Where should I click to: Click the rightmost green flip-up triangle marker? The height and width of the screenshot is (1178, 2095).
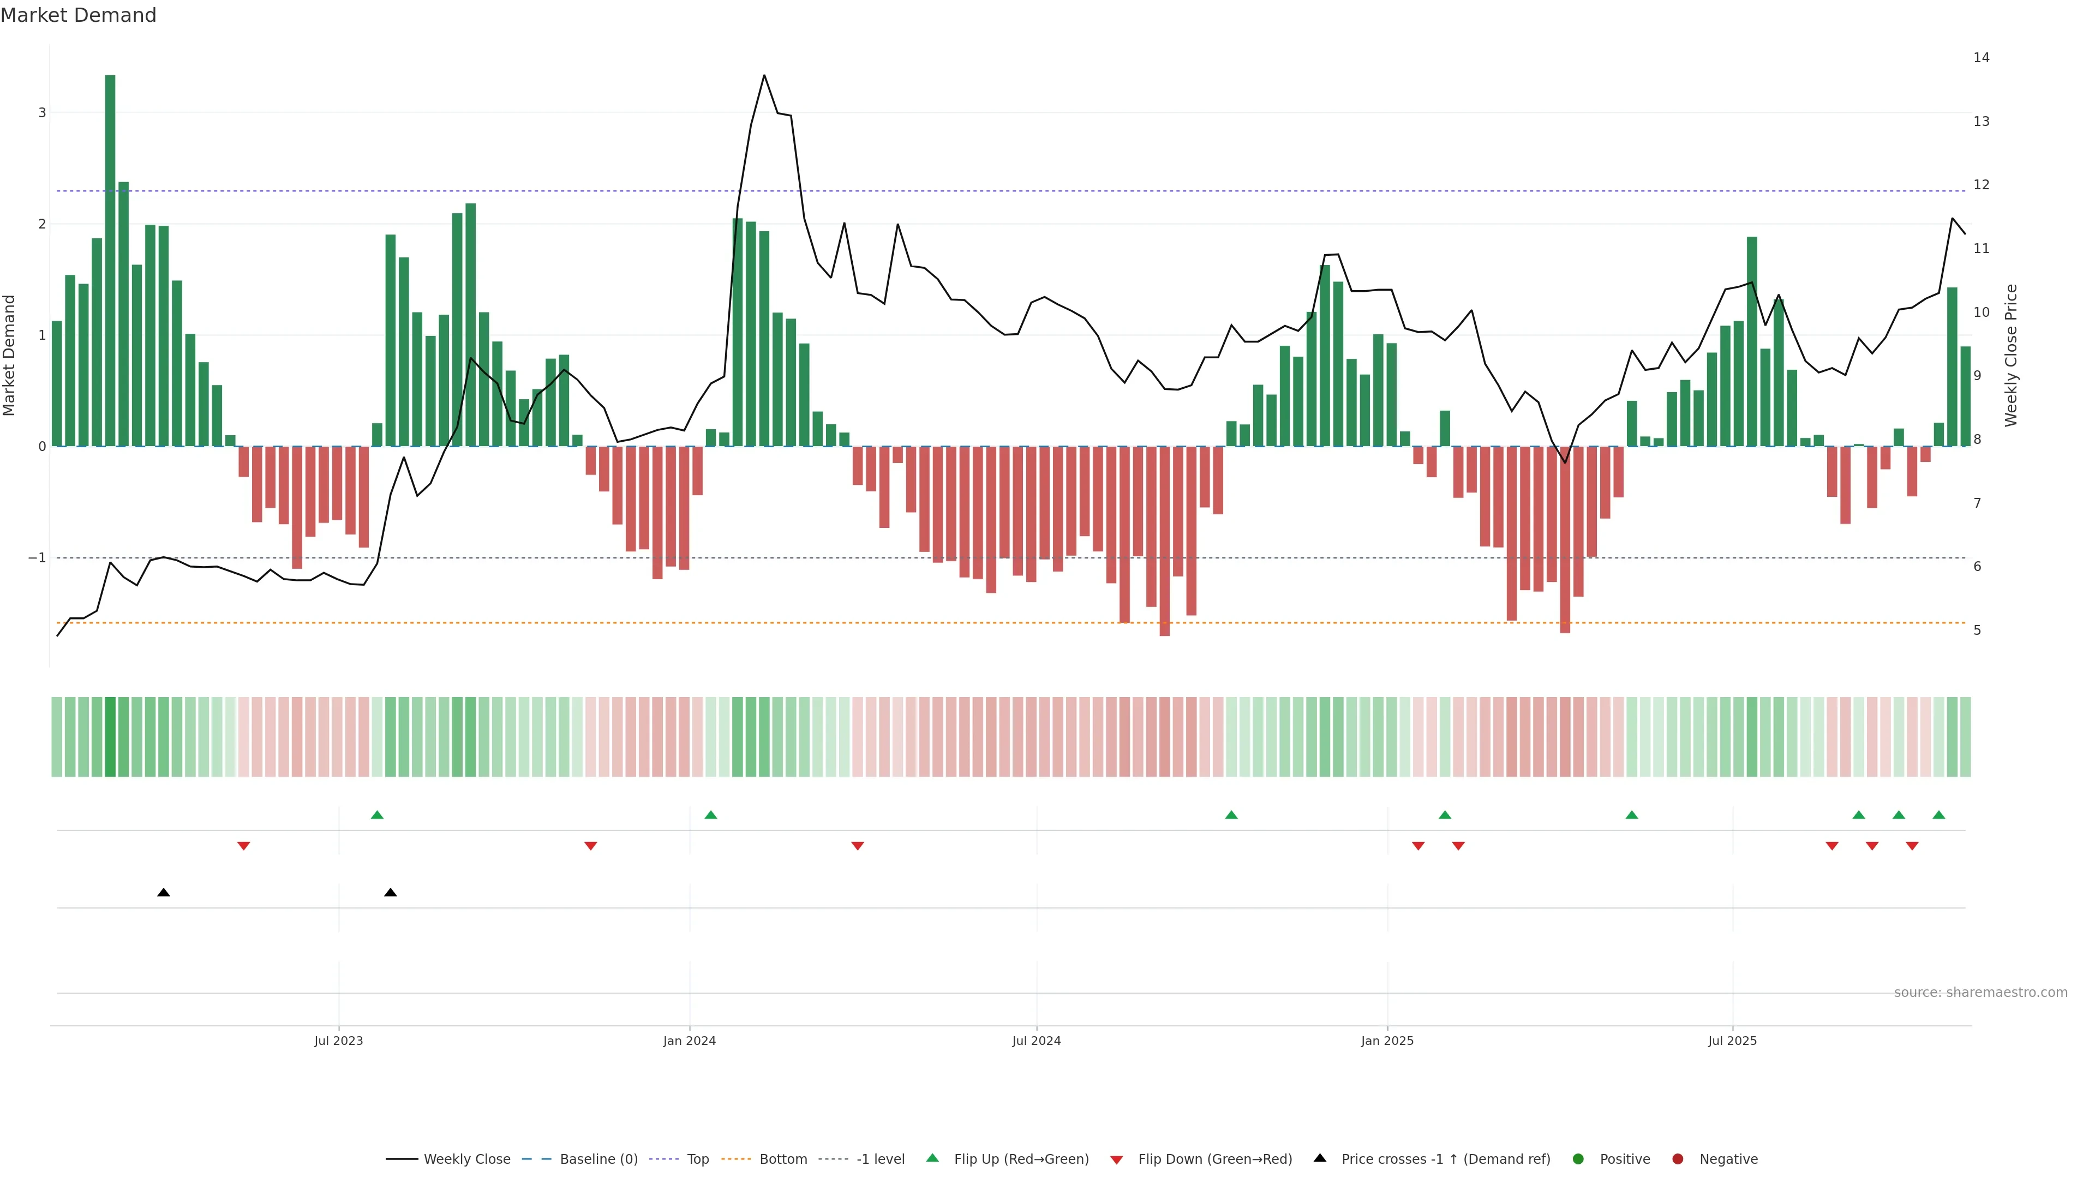pyautogui.click(x=1939, y=815)
